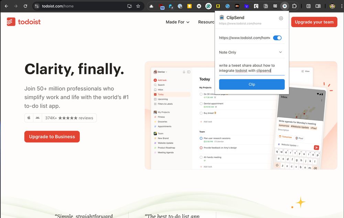The width and height of the screenshot is (344, 218).
Task: Open the purple face extension
Action: pyautogui.click(x=247, y=6)
